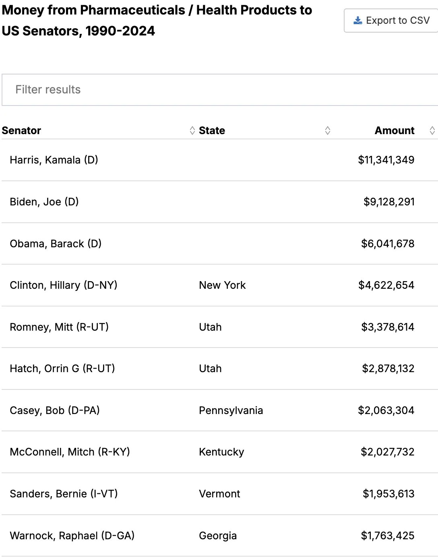Click the download icon in Export button
Viewport: 438px width, 559px height.
(x=357, y=21)
